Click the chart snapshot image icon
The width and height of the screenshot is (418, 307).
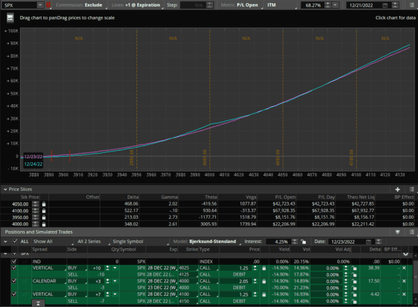tap(10, 18)
